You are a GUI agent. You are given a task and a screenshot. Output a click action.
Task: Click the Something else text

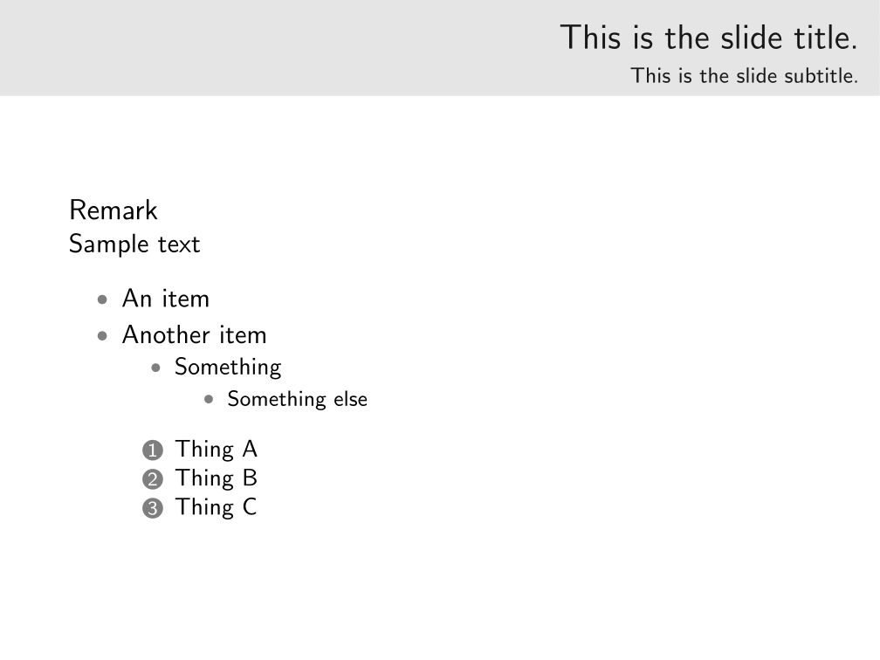point(298,399)
